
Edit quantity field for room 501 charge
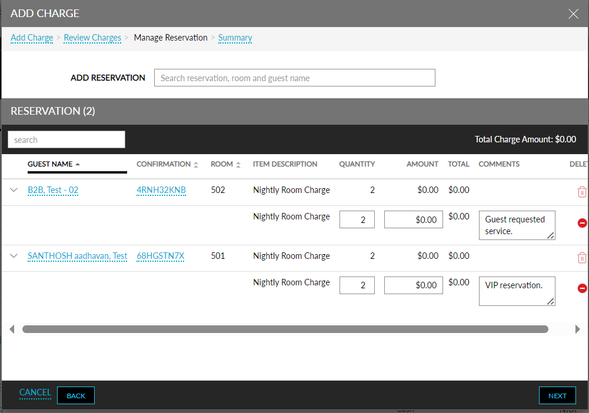pyautogui.click(x=357, y=285)
